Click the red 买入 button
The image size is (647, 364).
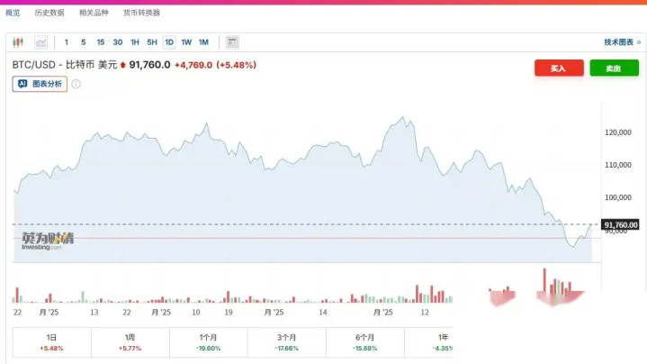pyautogui.click(x=559, y=68)
